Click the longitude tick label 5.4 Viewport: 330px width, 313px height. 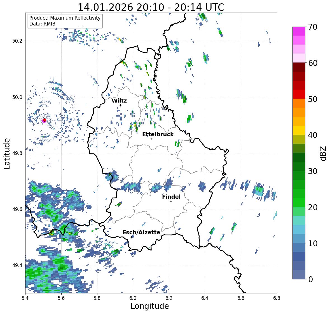pyautogui.click(x=25, y=298)
